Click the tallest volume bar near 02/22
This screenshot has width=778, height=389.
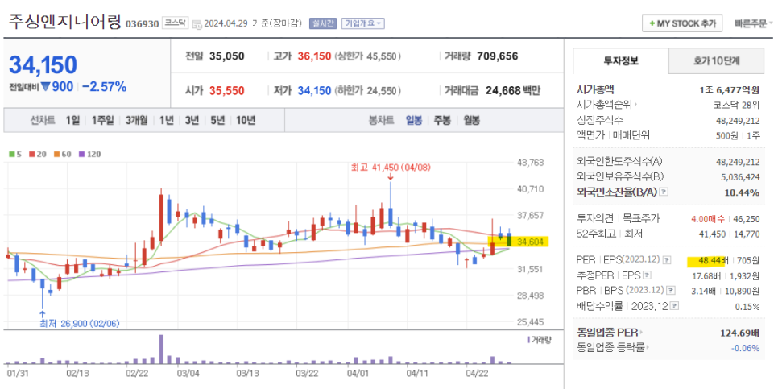(161, 350)
